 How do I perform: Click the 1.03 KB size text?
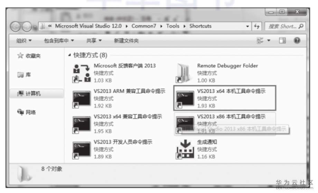(103, 80)
